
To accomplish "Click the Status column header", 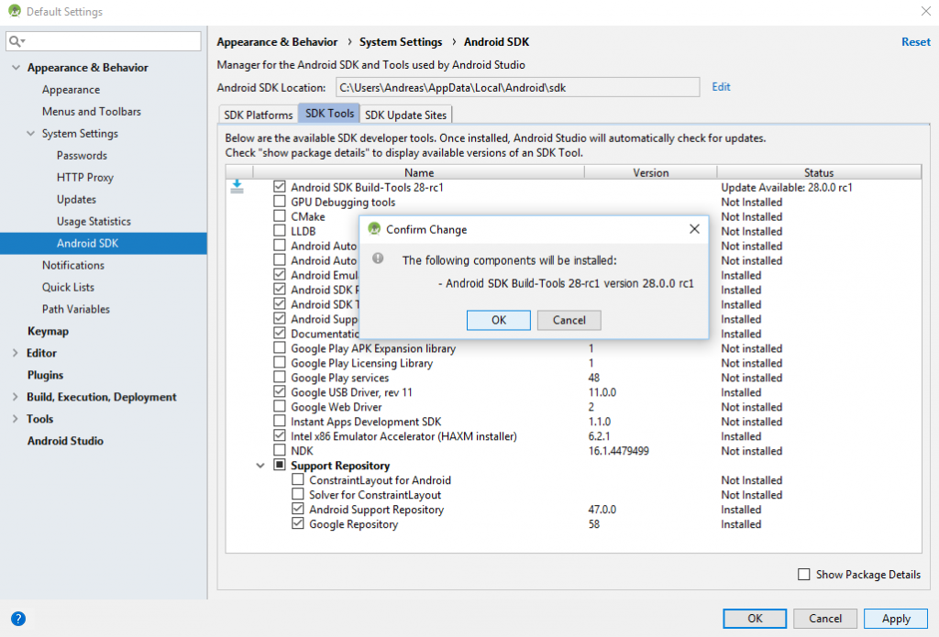I will click(819, 172).
